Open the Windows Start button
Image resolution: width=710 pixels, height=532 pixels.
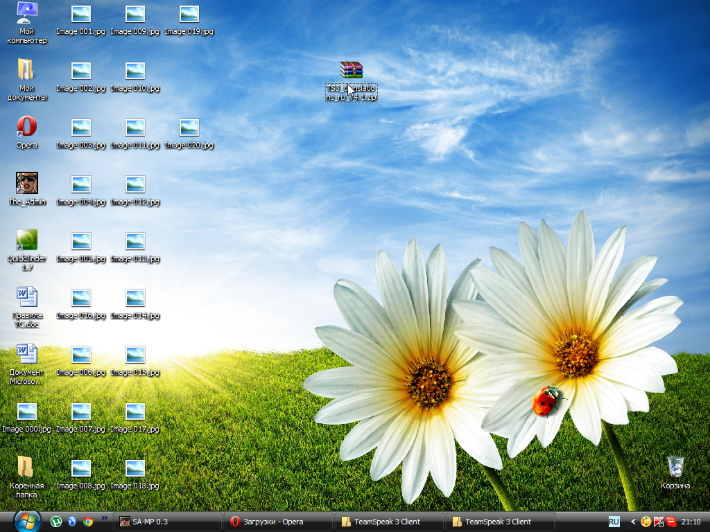tap(28, 521)
